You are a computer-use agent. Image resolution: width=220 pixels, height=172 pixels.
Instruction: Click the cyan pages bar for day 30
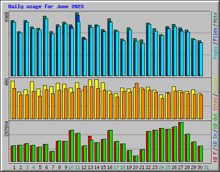(x=201, y=59)
